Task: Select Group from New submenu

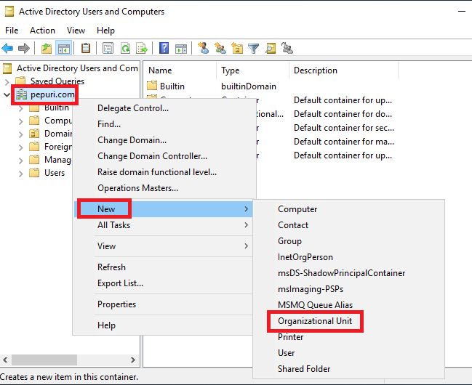Action: 348,241
